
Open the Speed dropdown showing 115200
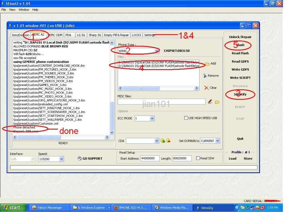tap(61, 159)
